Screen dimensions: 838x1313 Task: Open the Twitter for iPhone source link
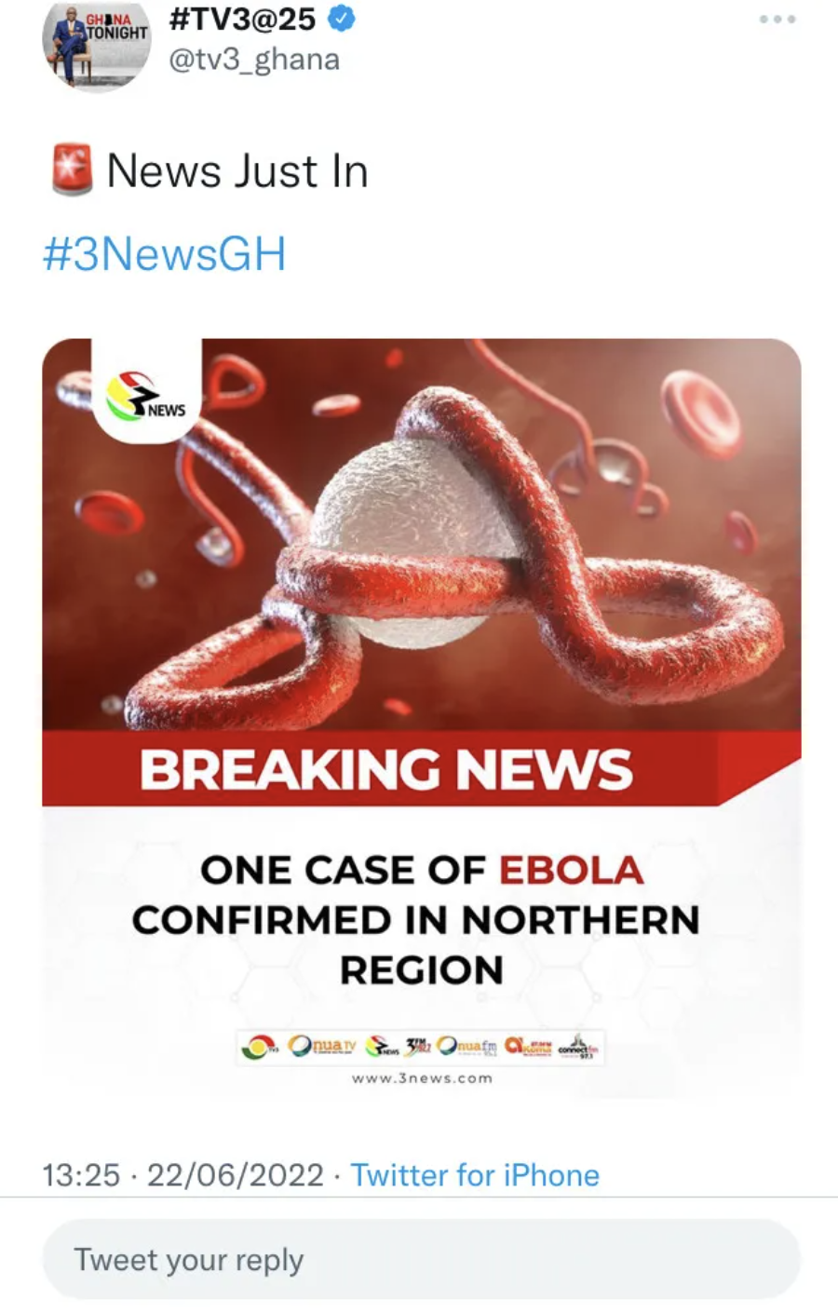point(475,1175)
